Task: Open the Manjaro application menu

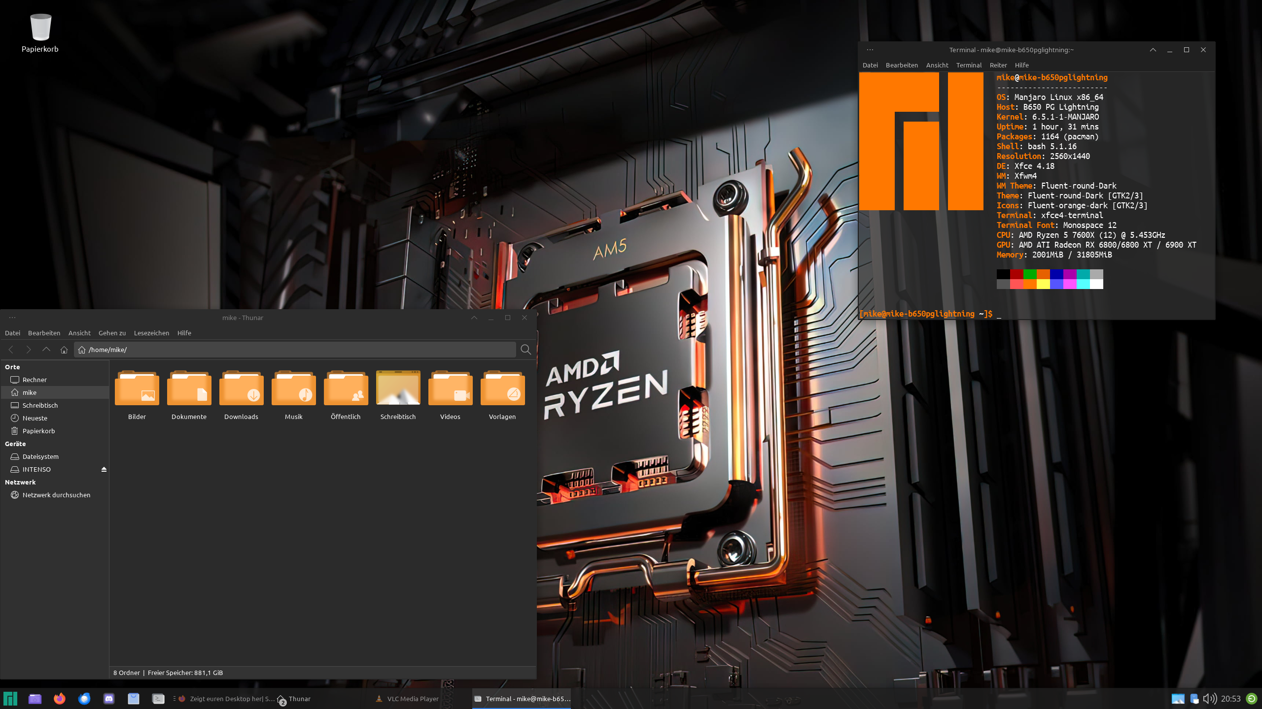Action: tap(10, 699)
